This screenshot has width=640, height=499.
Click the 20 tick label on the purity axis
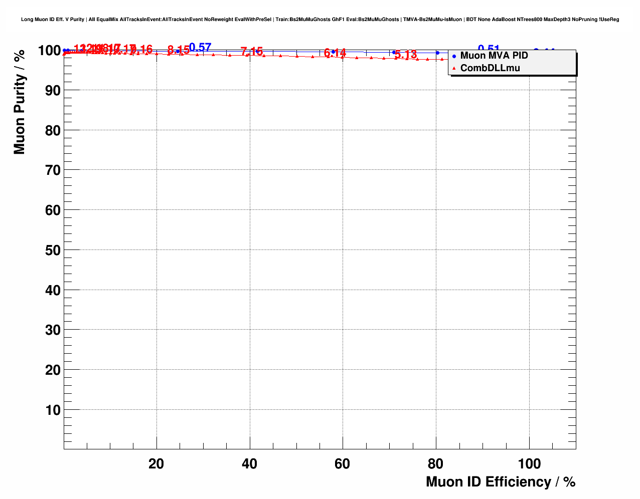tap(53, 370)
